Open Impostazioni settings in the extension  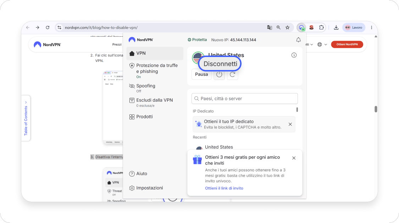pos(146,188)
